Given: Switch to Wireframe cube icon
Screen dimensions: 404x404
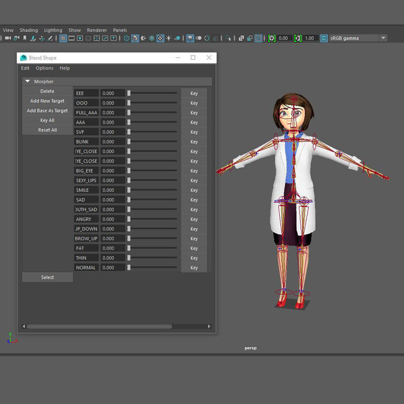Looking at the screenshot, I should (x=127, y=38).
